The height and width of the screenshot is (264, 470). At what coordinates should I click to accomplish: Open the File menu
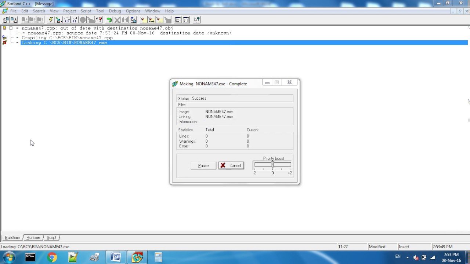[x=13, y=11]
